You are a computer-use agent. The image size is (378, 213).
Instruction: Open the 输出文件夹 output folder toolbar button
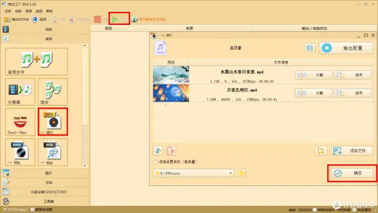click(16, 19)
